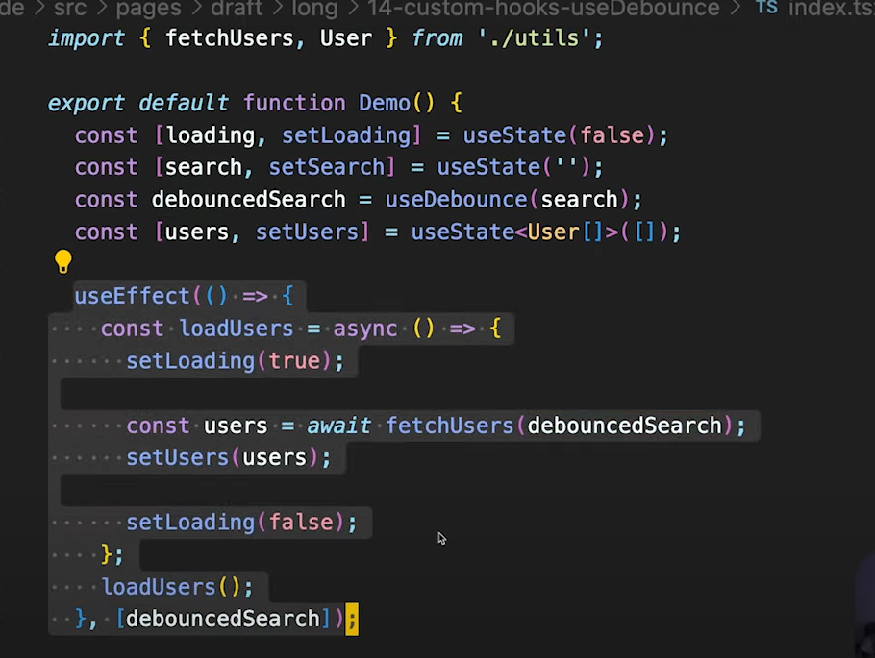This screenshot has width=875, height=658.
Task: Click 'debouncedSearch' argument in fetchUsers call
Action: pos(624,426)
